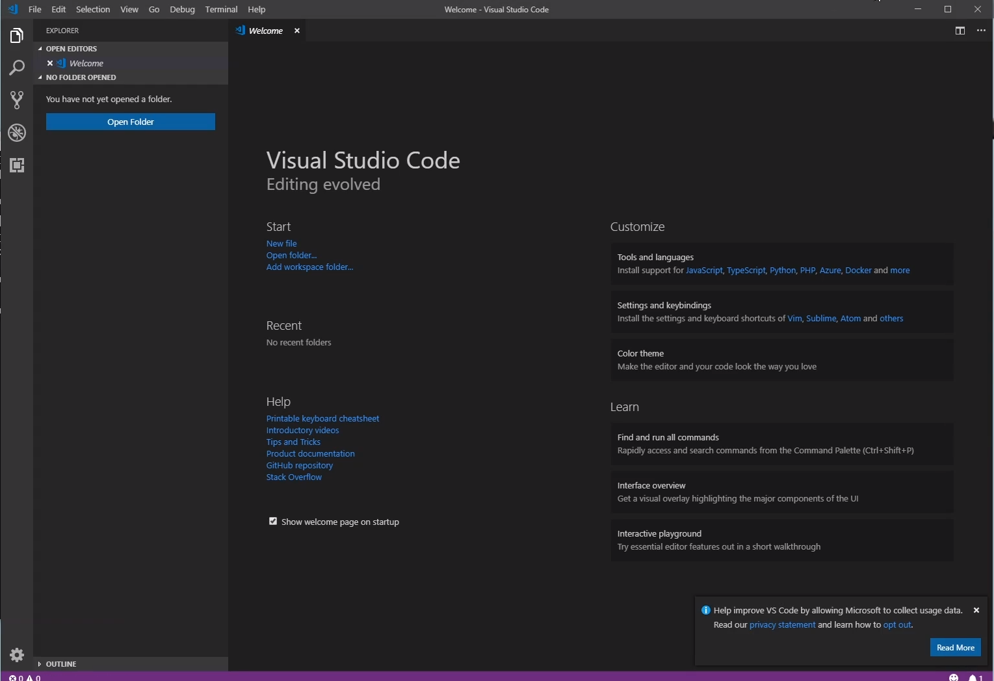Select the Welcome editor tab
Image resolution: width=994 pixels, height=681 pixels.
coord(265,31)
